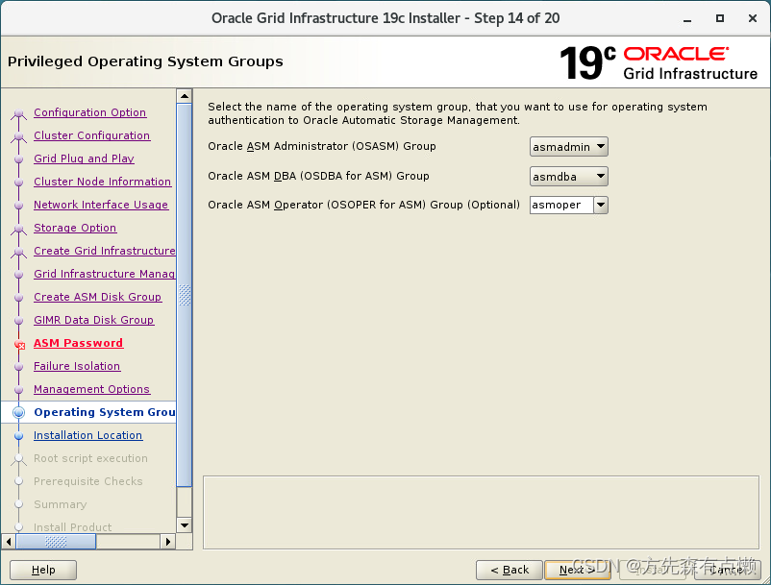The width and height of the screenshot is (771, 585).
Task: Go to Grid Infrastructure Management step
Action: point(104,274)
